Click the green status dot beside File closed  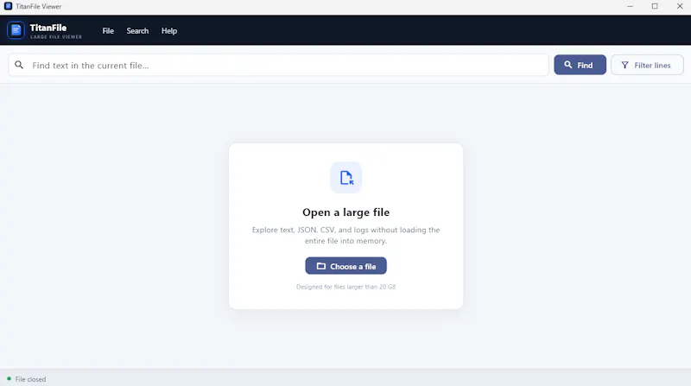[9, 378]
